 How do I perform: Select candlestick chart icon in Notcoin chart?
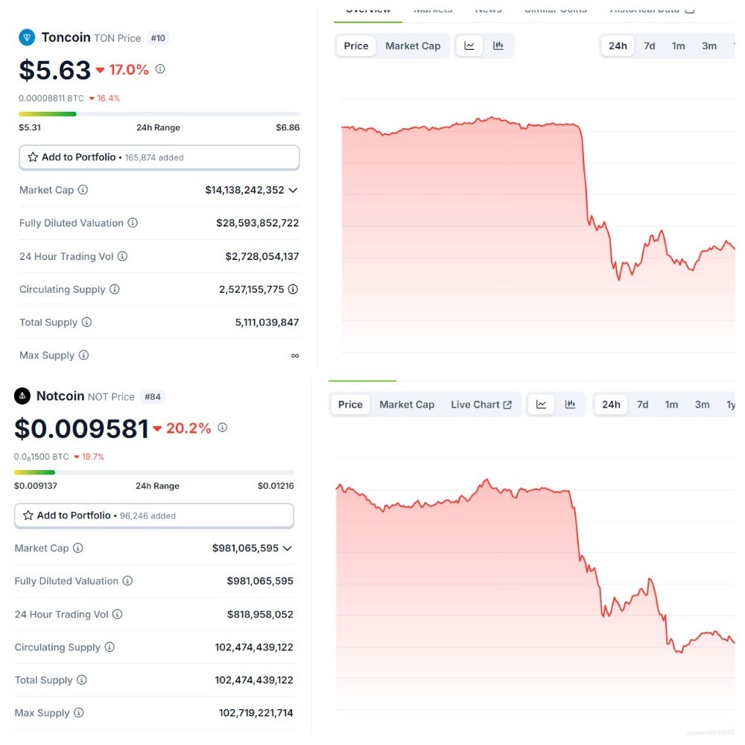click(570, 405)
